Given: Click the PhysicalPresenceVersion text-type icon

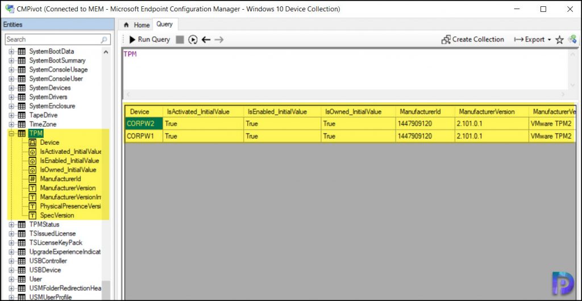Looking at the screenshot, I should pyautogui.click(x=32, y=206).
